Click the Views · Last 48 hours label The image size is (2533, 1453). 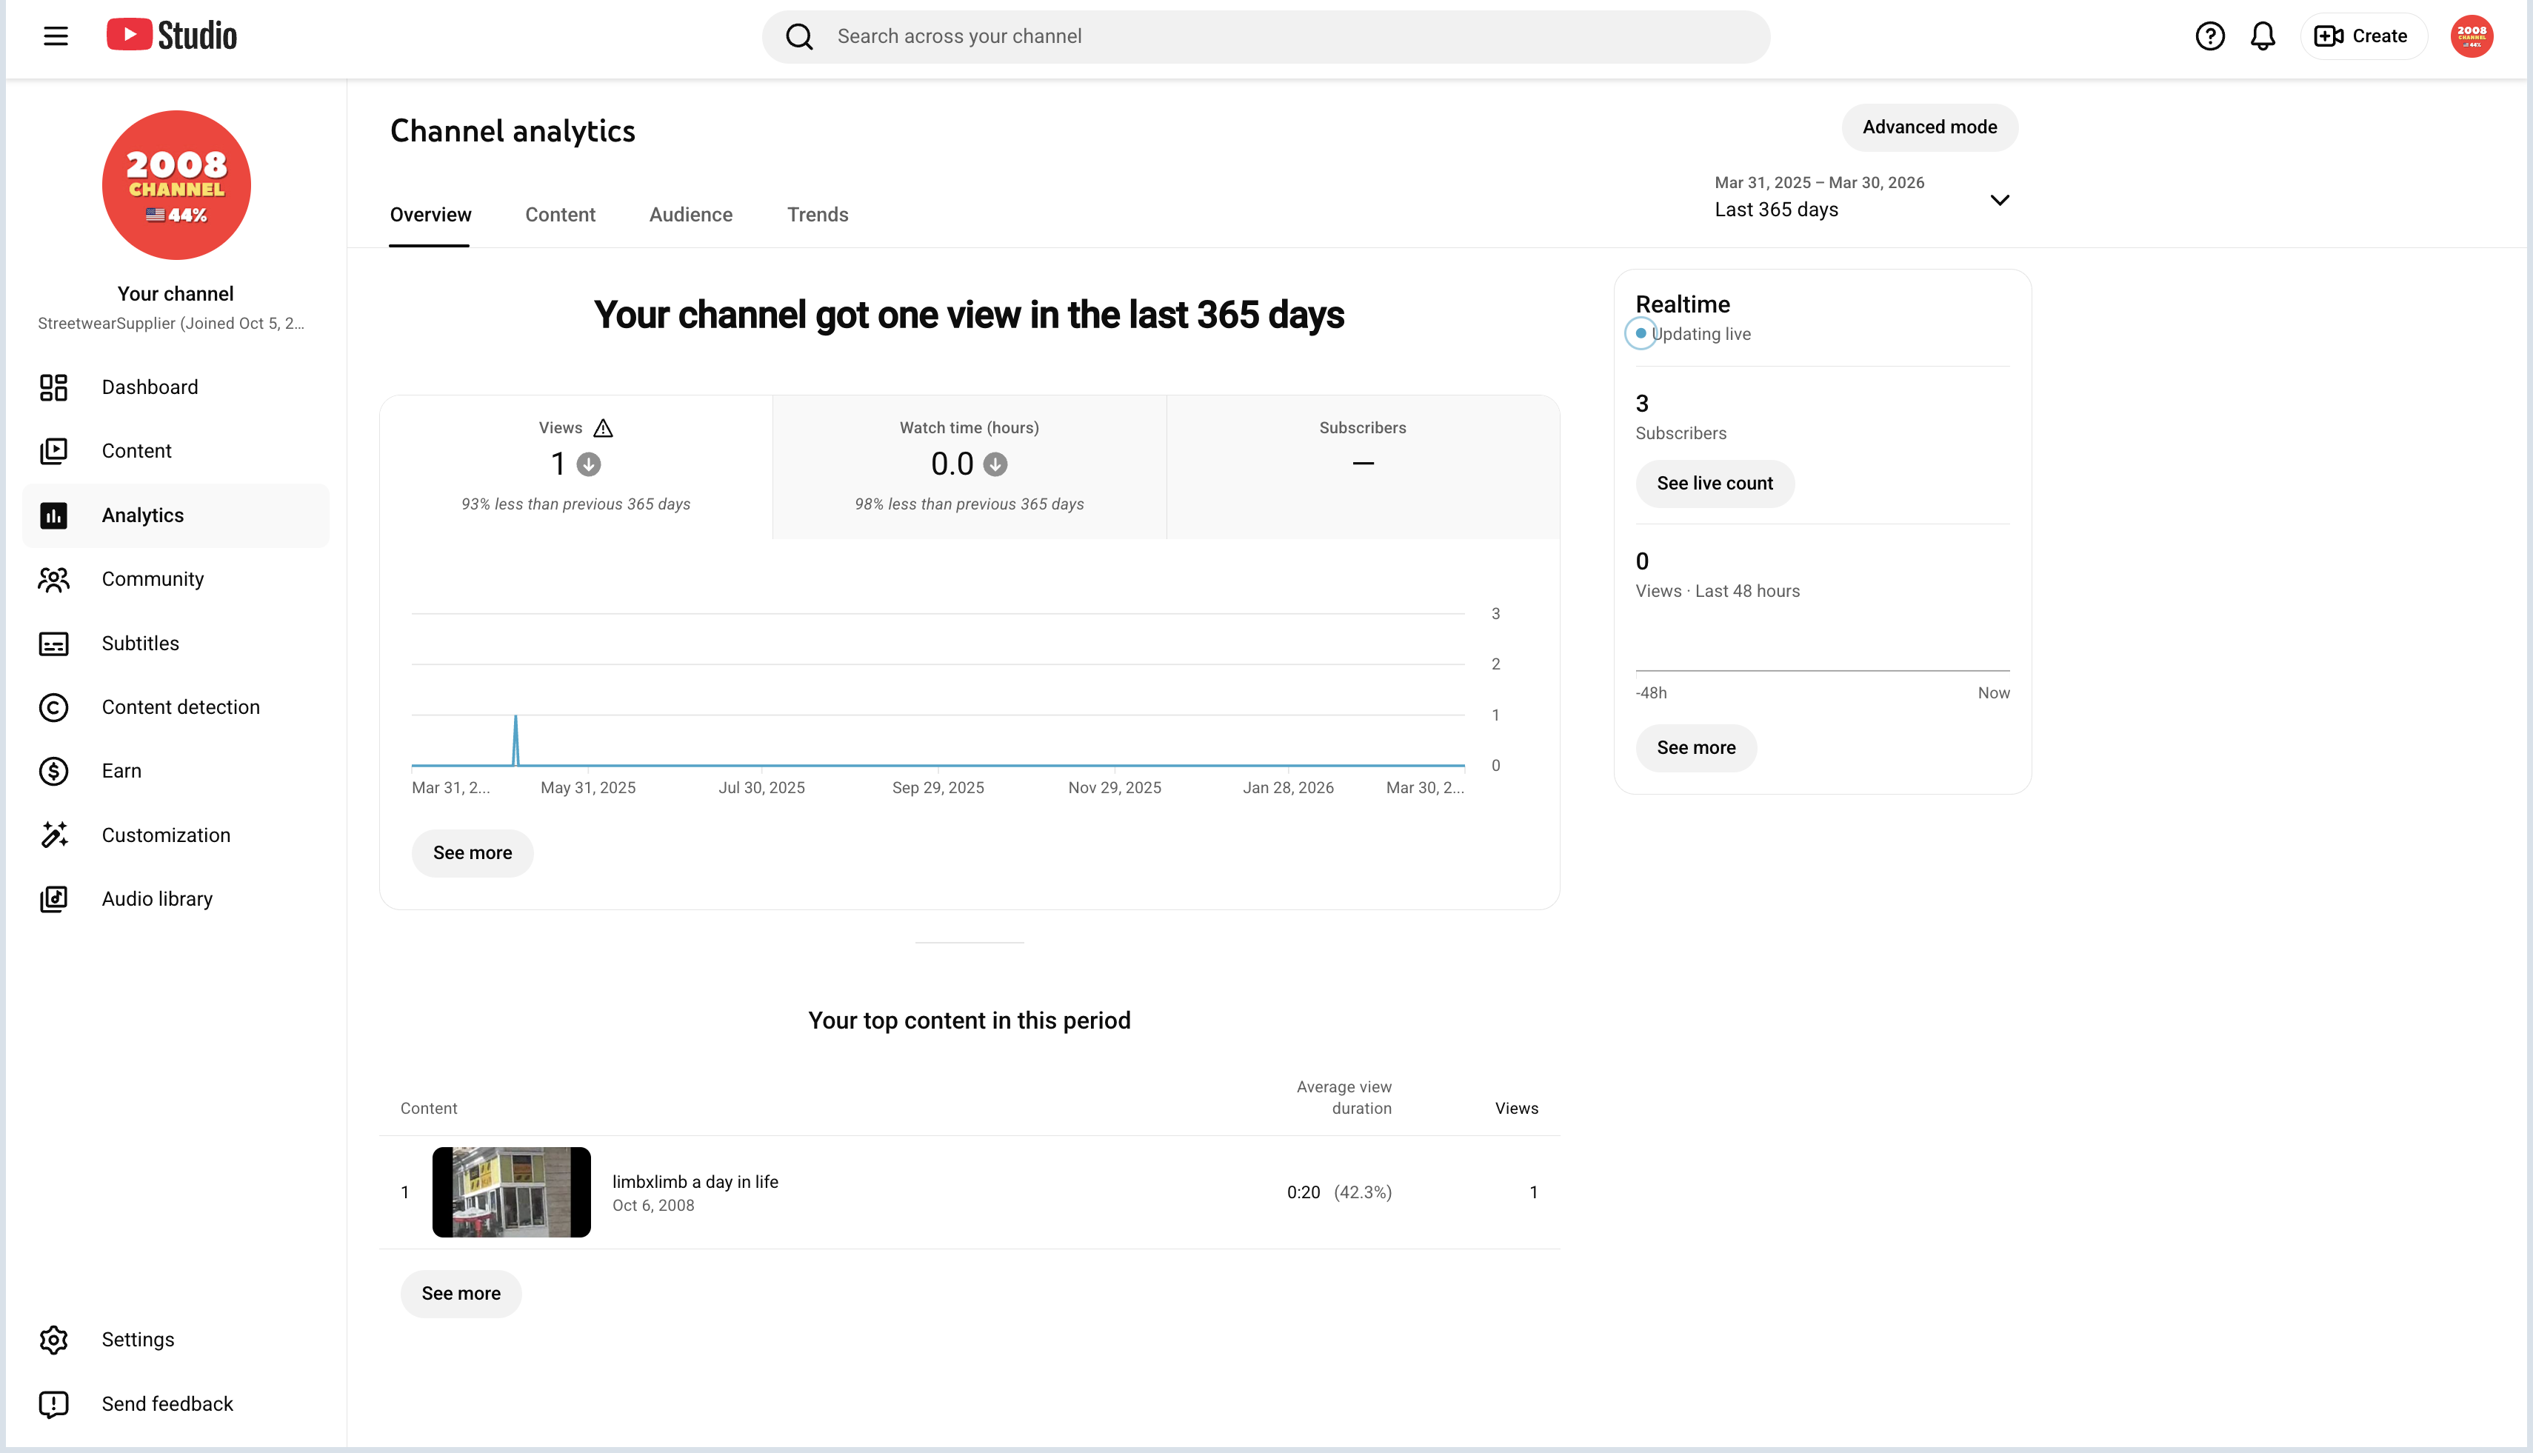(1718, 592)
